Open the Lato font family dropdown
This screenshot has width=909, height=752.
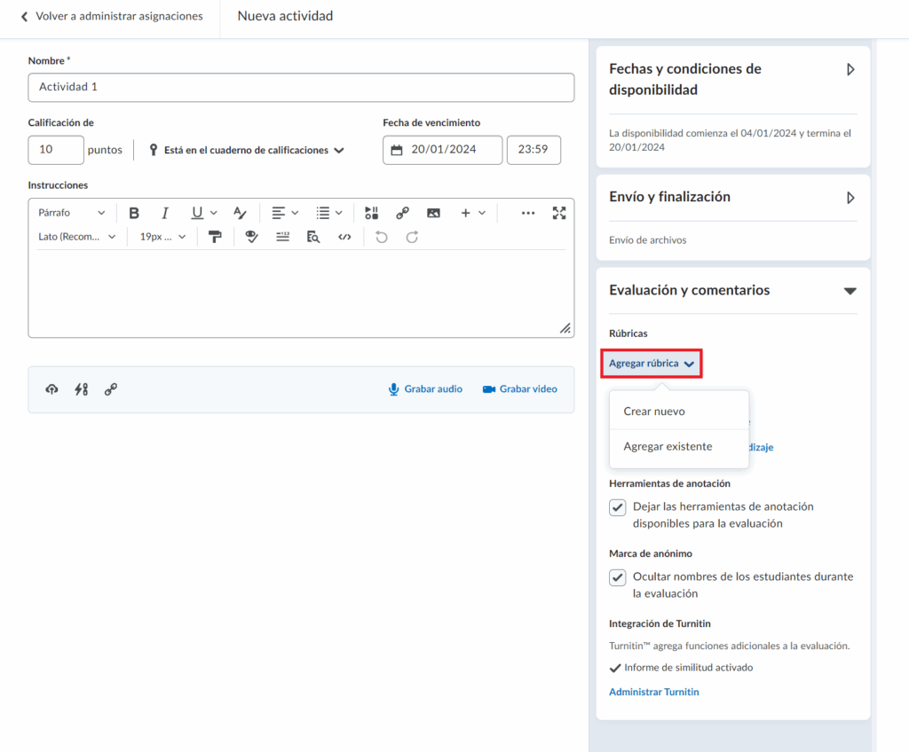77,237
